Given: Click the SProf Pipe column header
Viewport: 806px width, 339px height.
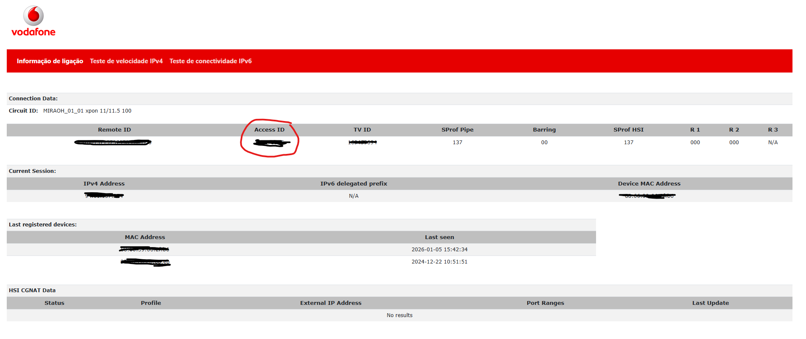Looking at the screenshot, I should click(457, 130).
